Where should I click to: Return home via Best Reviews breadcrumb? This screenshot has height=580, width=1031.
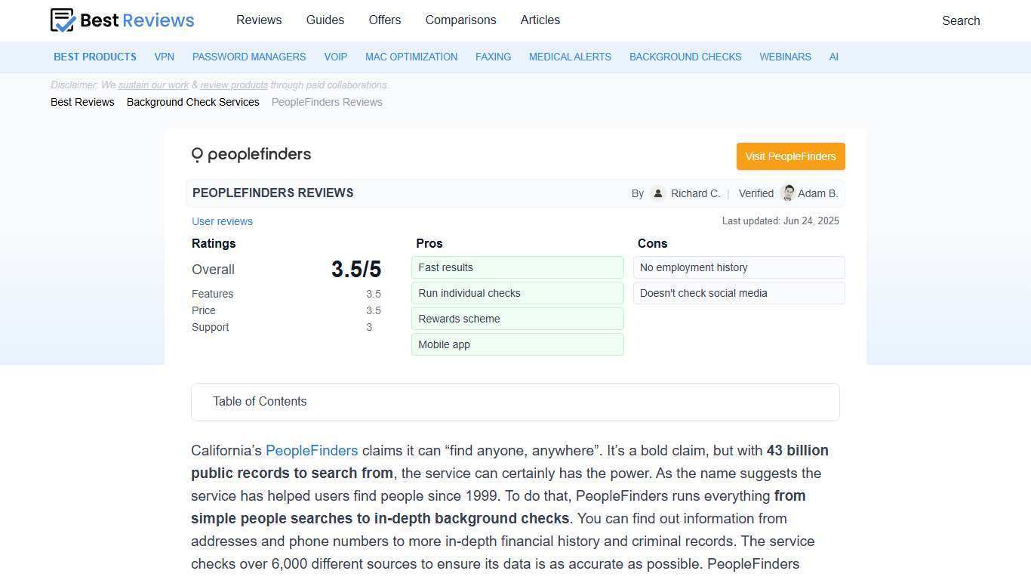click(x=82, y=102)
